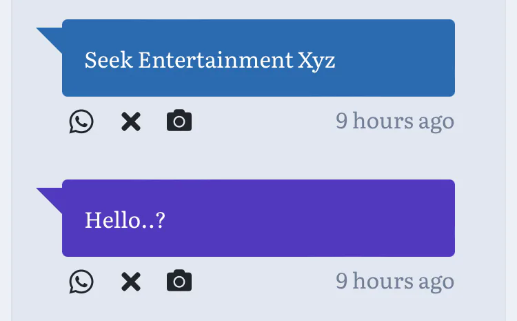Click the X icon under the Hello..? message
517x321 pixels.
click(130, 282)
